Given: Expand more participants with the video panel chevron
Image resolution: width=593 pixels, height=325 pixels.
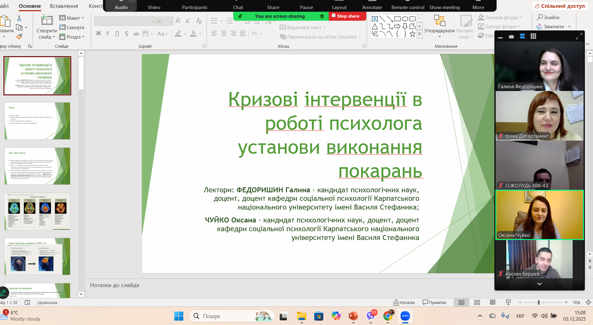Looking at the screenshot, I should coord(539,284).
